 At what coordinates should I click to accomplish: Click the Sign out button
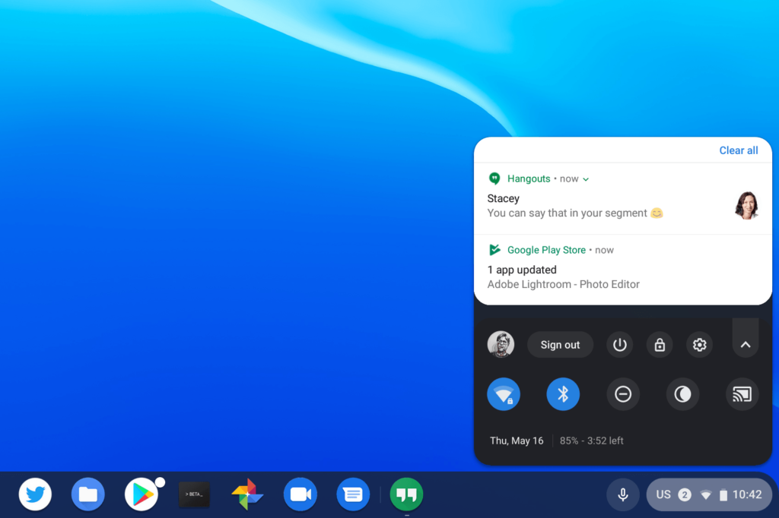560,344
